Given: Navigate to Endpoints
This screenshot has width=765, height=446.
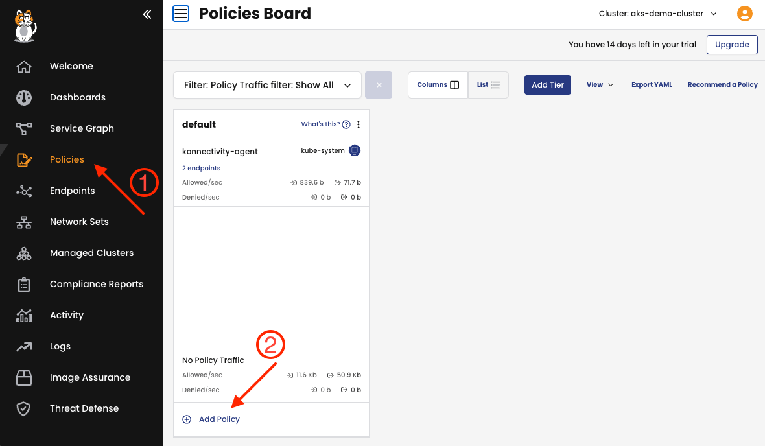Looking at the screenshot, I should tap(72, 191).
